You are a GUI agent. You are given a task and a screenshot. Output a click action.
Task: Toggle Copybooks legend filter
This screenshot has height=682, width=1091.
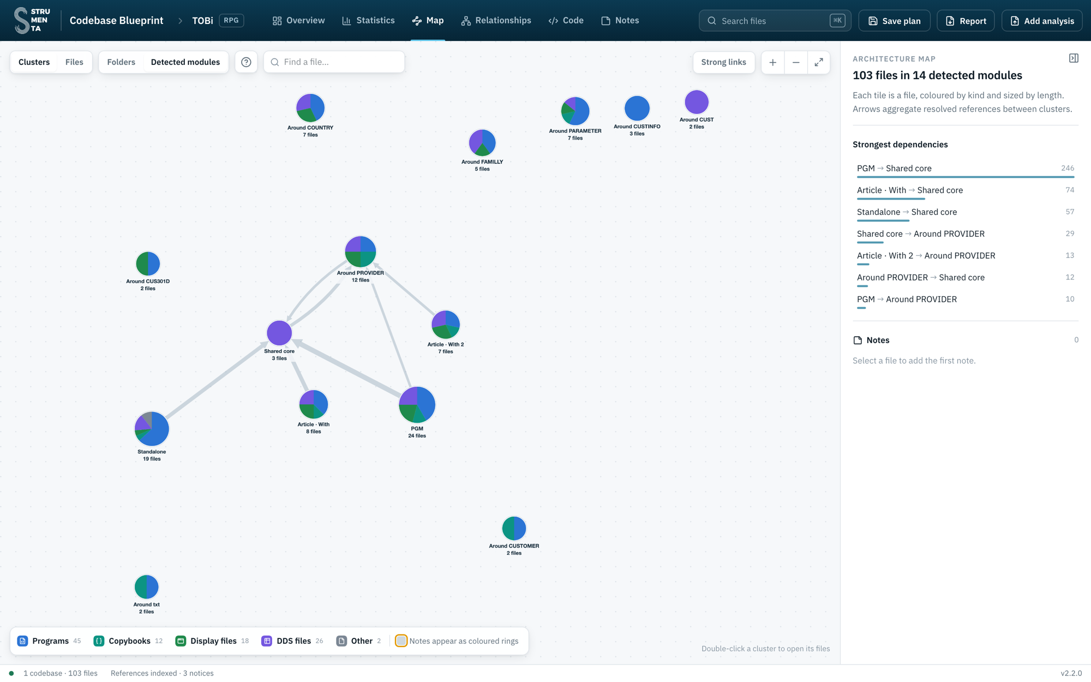129,641
